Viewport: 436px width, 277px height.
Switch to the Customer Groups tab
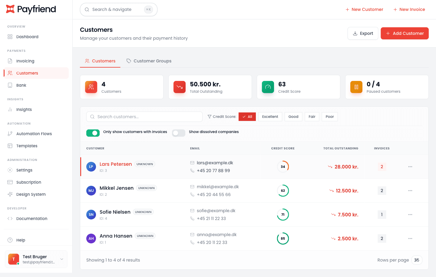(149, 61)
